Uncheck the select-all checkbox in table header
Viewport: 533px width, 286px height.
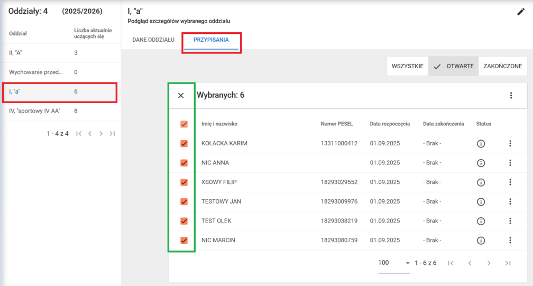point(184,124)
